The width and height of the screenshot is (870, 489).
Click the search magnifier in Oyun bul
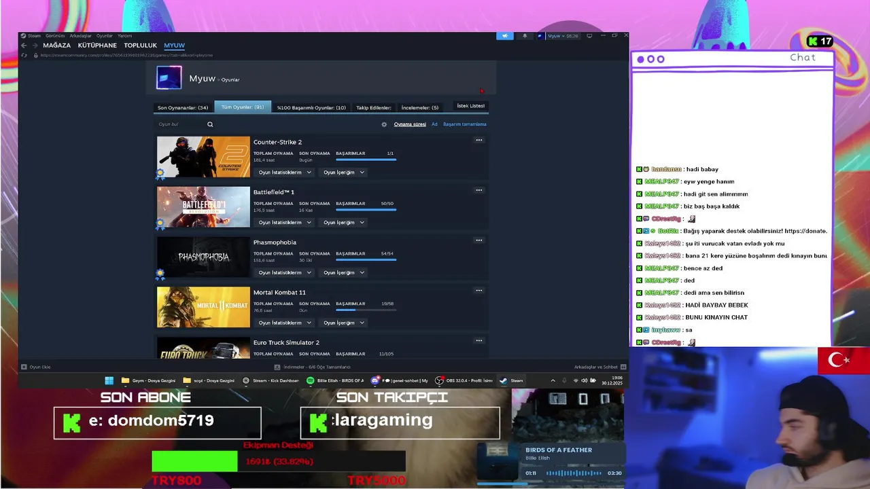pyautogui.click(x=210, y=124)
